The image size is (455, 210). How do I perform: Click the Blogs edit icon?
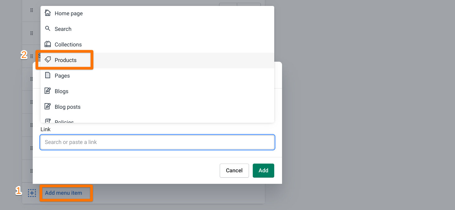click(x=48, y=91)
